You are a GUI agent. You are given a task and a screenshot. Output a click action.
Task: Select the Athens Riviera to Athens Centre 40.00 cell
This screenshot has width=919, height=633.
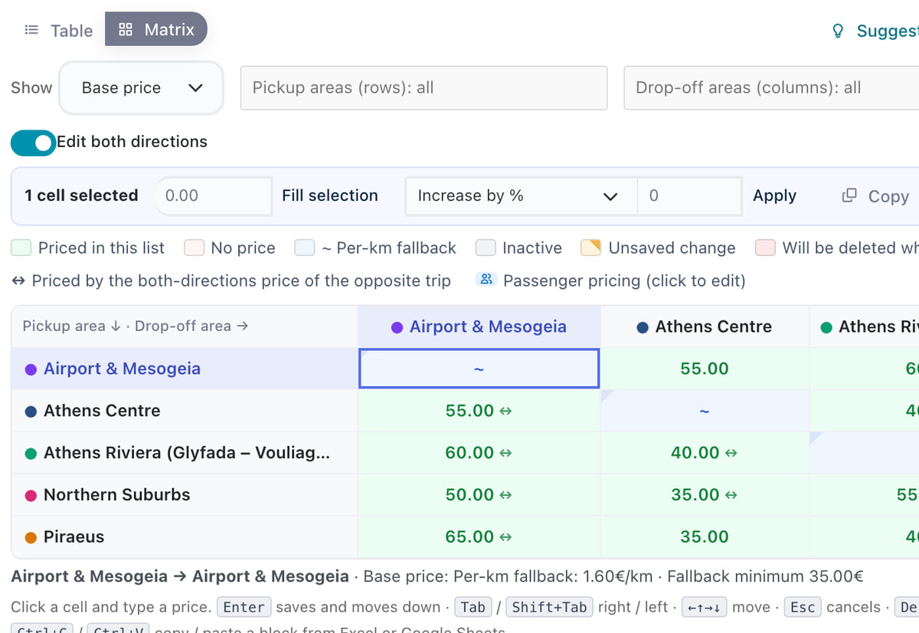tap(705, 453)
